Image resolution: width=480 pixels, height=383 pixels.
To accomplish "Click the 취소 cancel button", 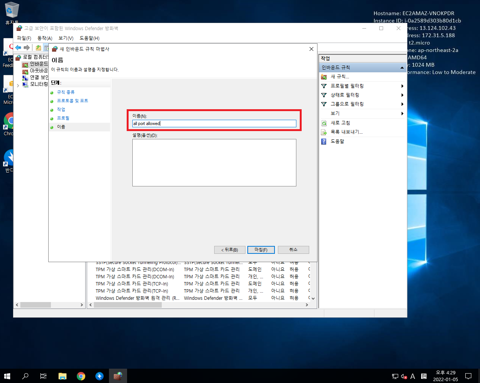I will pyautogui.click(x=293, y=250).
